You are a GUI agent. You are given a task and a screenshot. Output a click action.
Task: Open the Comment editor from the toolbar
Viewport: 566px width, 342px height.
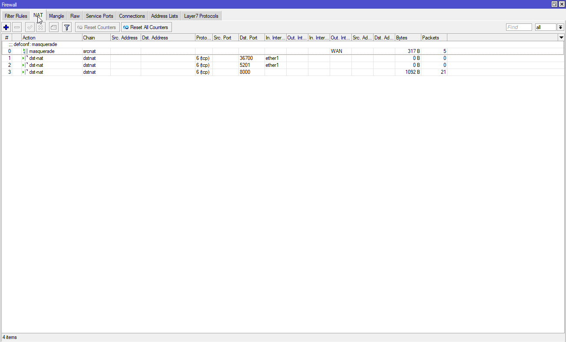[x=53, y=27]
